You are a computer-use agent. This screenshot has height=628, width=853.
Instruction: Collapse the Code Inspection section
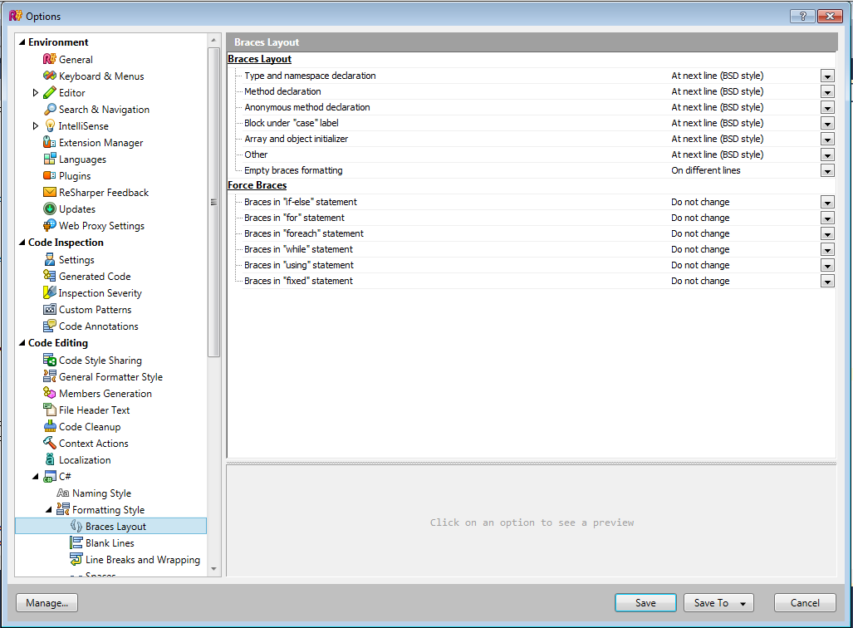pyautogui.click(x=22, y=243)
